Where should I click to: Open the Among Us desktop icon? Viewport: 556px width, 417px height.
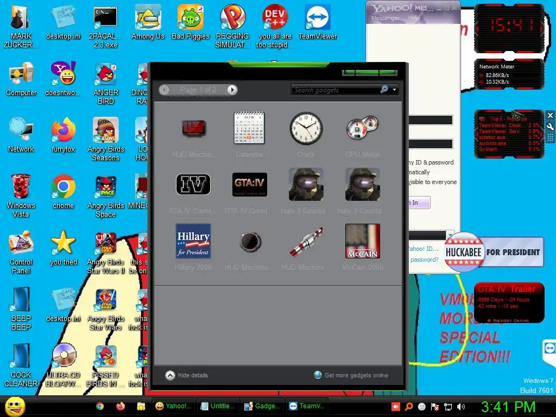tap(148, 22)
